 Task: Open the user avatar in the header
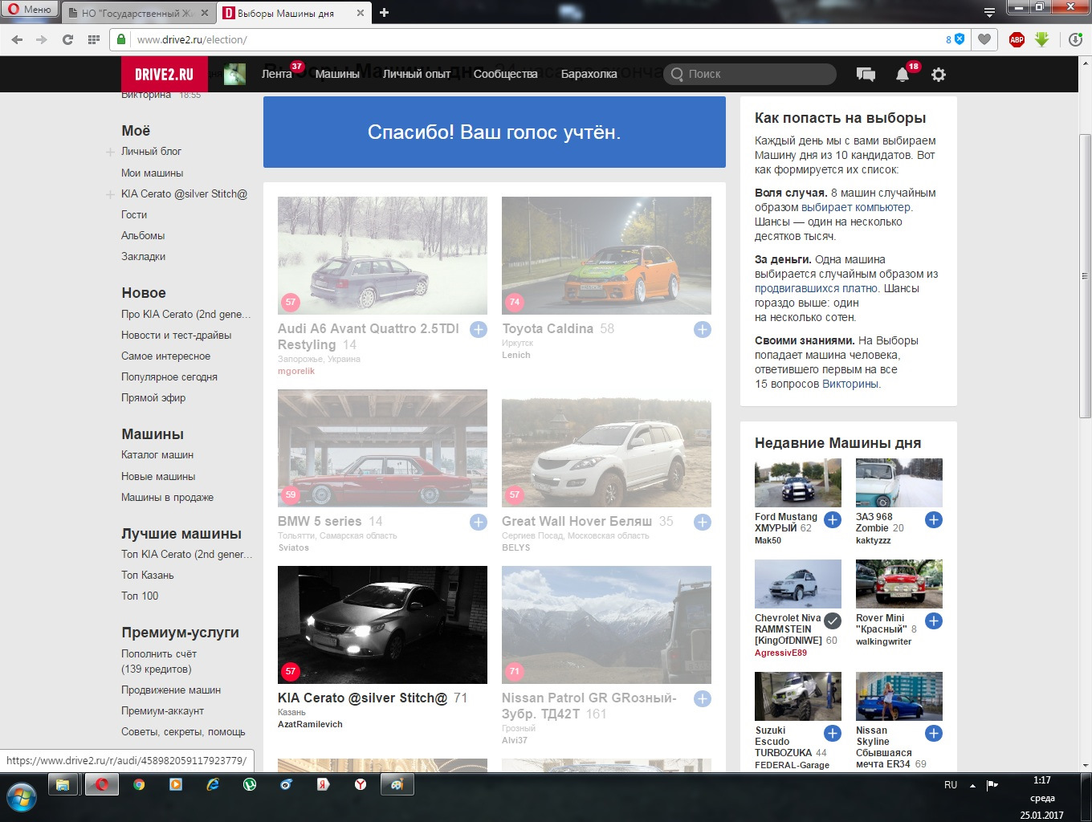(234, 75)
